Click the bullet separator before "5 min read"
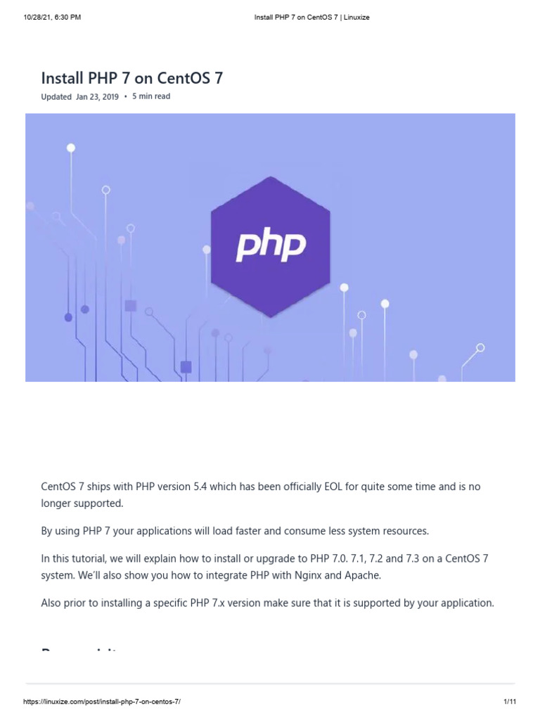The height and width of the screenshot is (720, 540). pyautogui.click(x=125, y=96)
